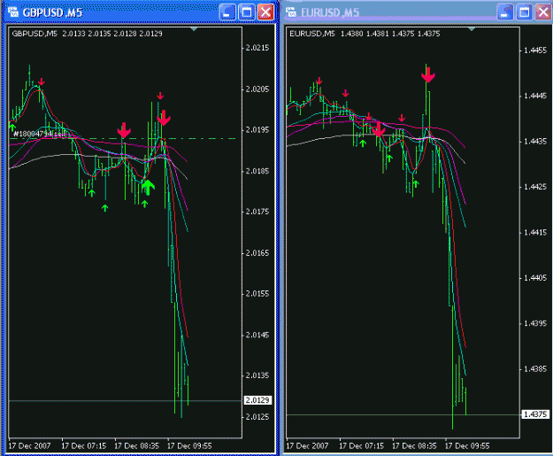553x456 pixels.
Task: Click the chart shift triangle in EURUSD chart
Action: tap(472, 29)
